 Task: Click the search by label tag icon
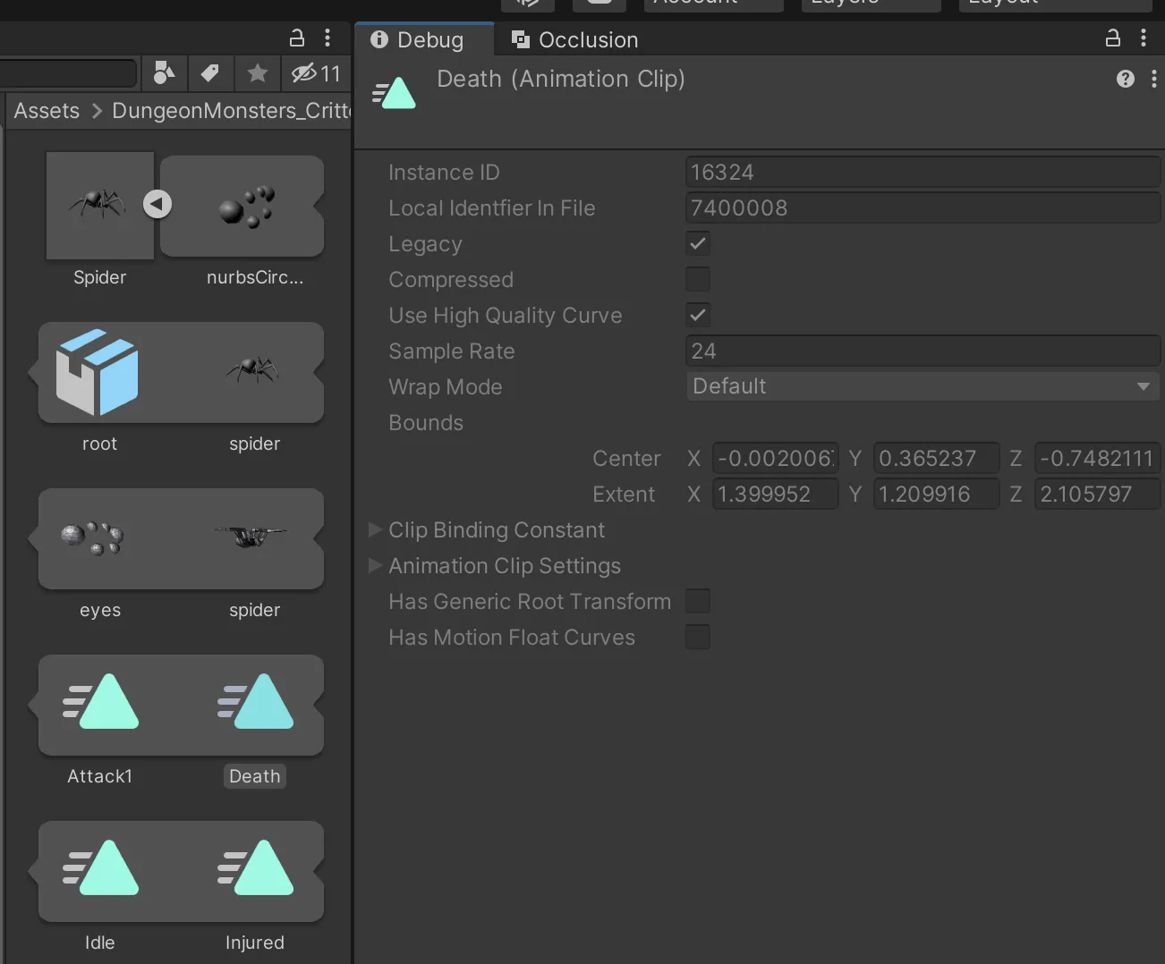click(x=210, y=73)
